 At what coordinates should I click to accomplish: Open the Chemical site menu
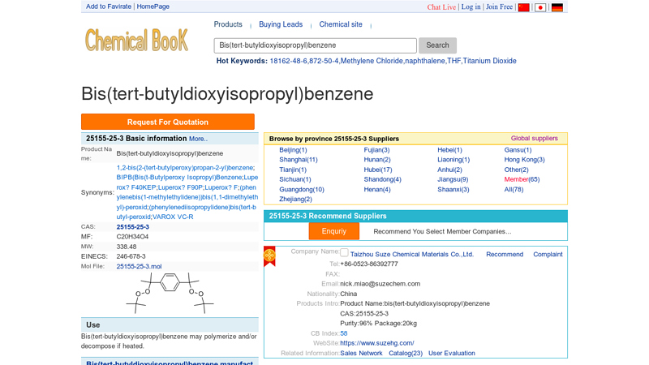(341, 24)
